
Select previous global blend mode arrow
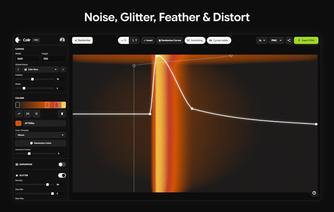(x=18, y=69)
